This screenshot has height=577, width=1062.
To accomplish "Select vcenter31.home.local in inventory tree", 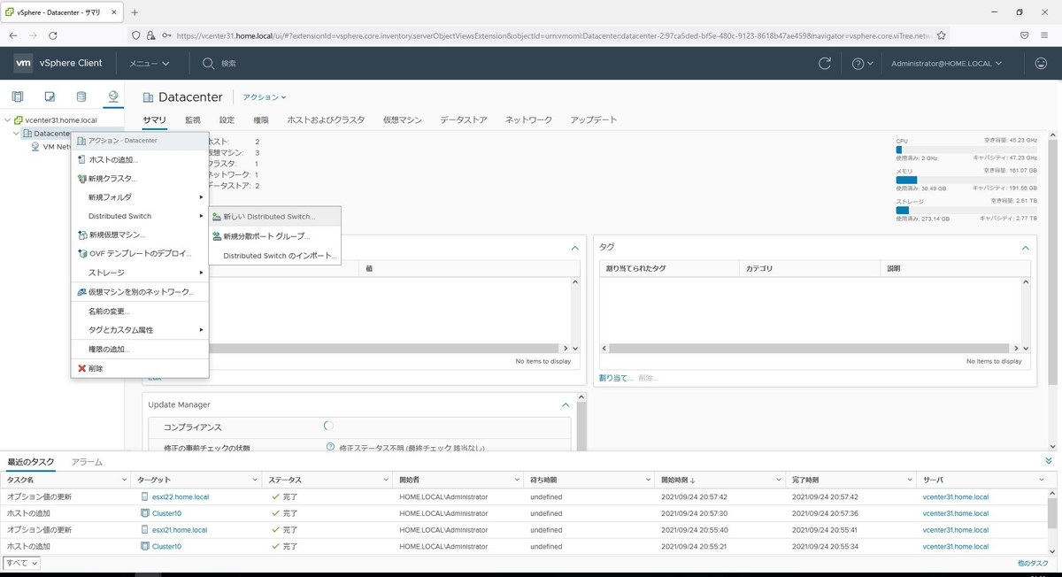I will [61, 119].
